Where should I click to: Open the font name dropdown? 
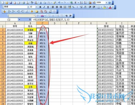tap(28, 7)
